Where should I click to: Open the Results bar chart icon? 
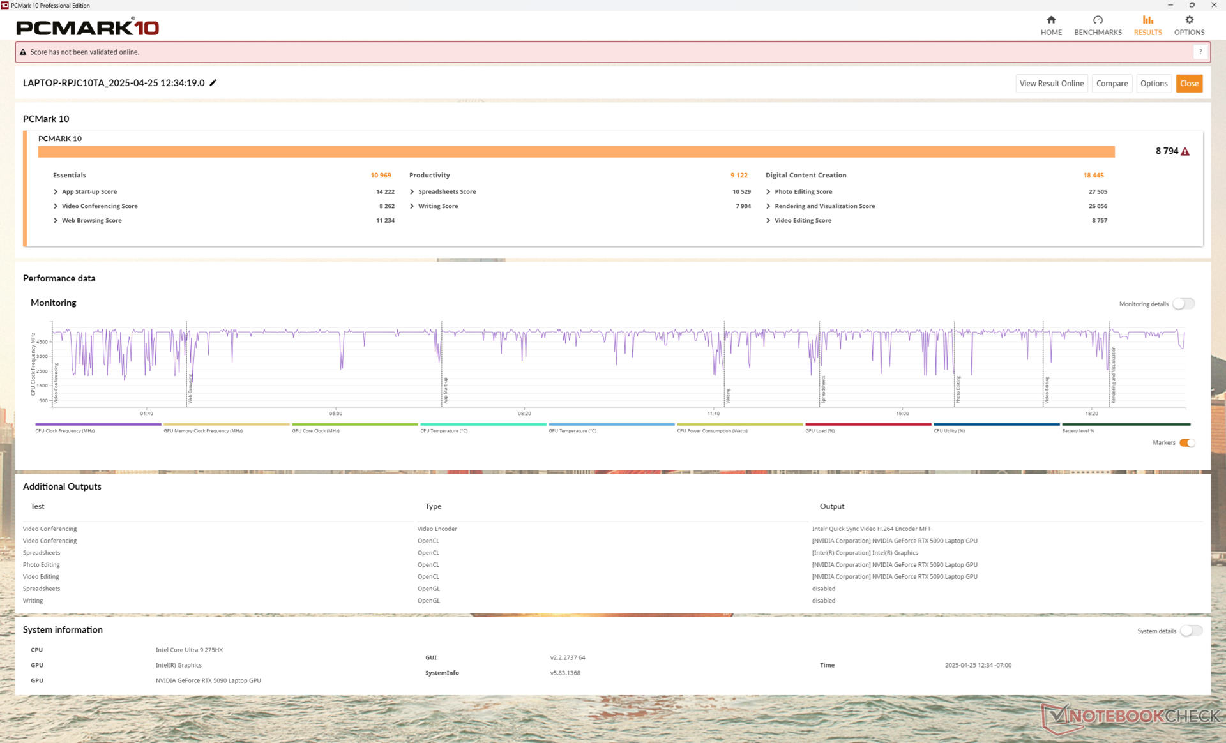click(x=1147, y=20)
